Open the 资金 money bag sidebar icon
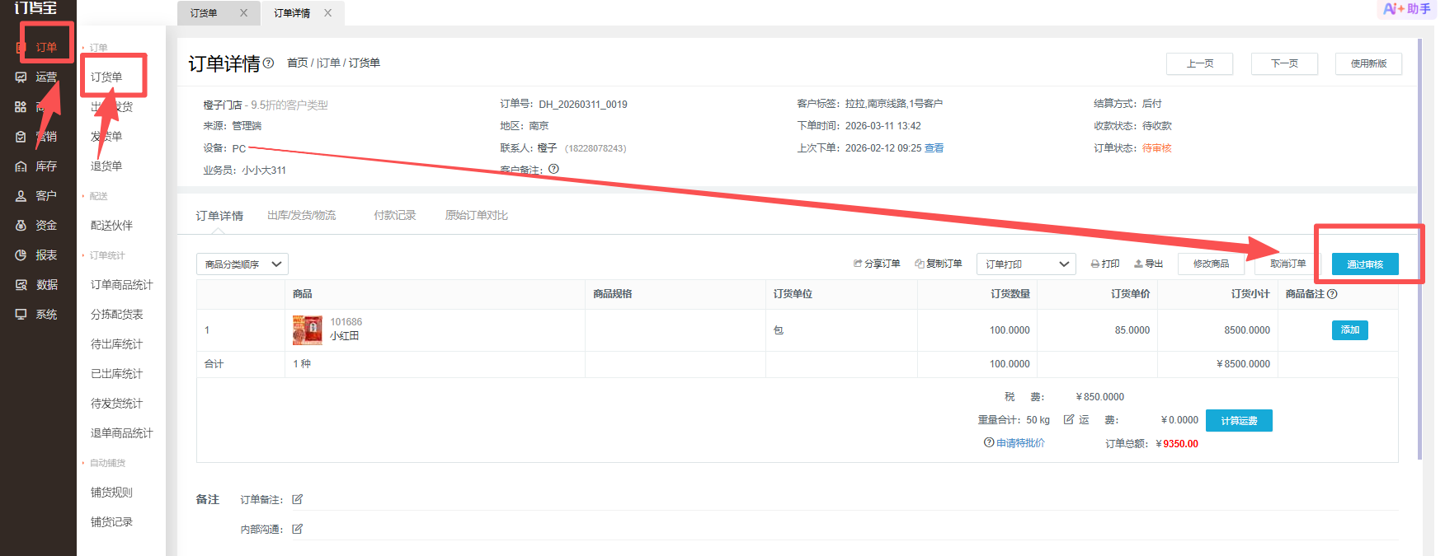 tap(21, 226)
